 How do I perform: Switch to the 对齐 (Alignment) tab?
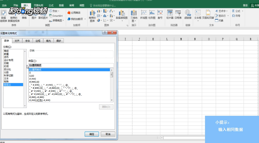[17, 41]
